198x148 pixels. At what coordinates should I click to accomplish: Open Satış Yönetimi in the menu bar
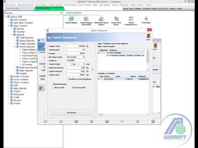click(x=41, y=5)
